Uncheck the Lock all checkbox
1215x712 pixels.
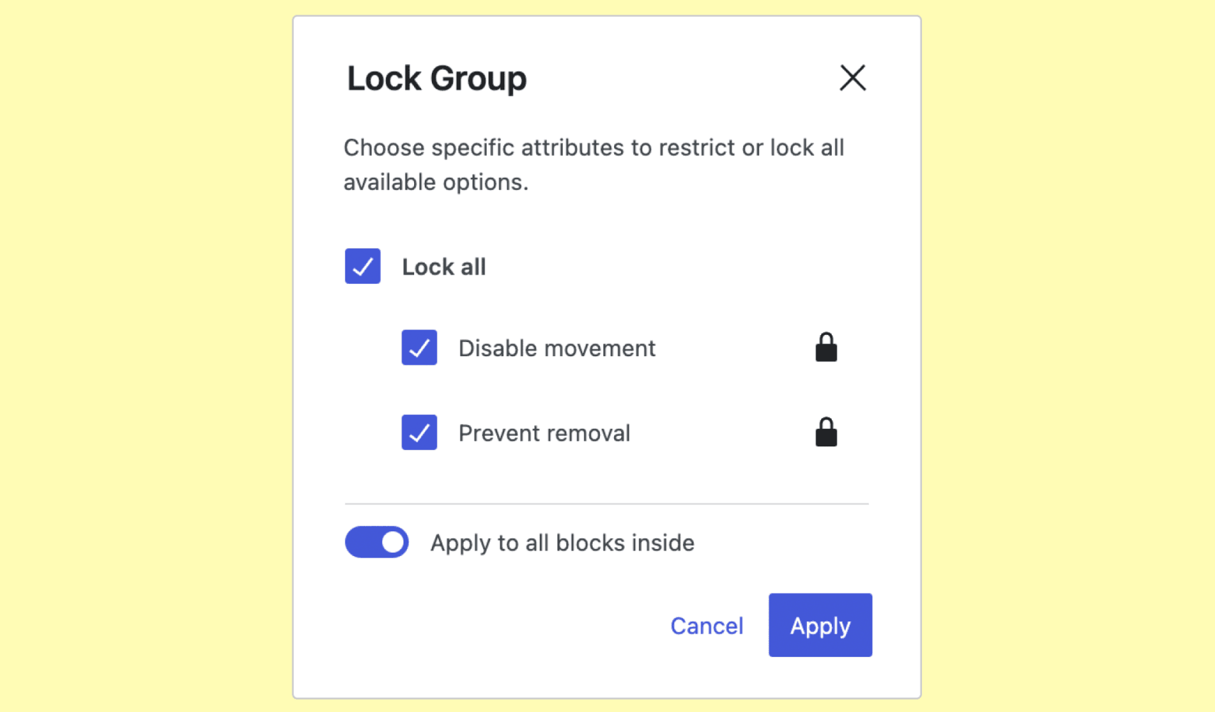point(362,266)
